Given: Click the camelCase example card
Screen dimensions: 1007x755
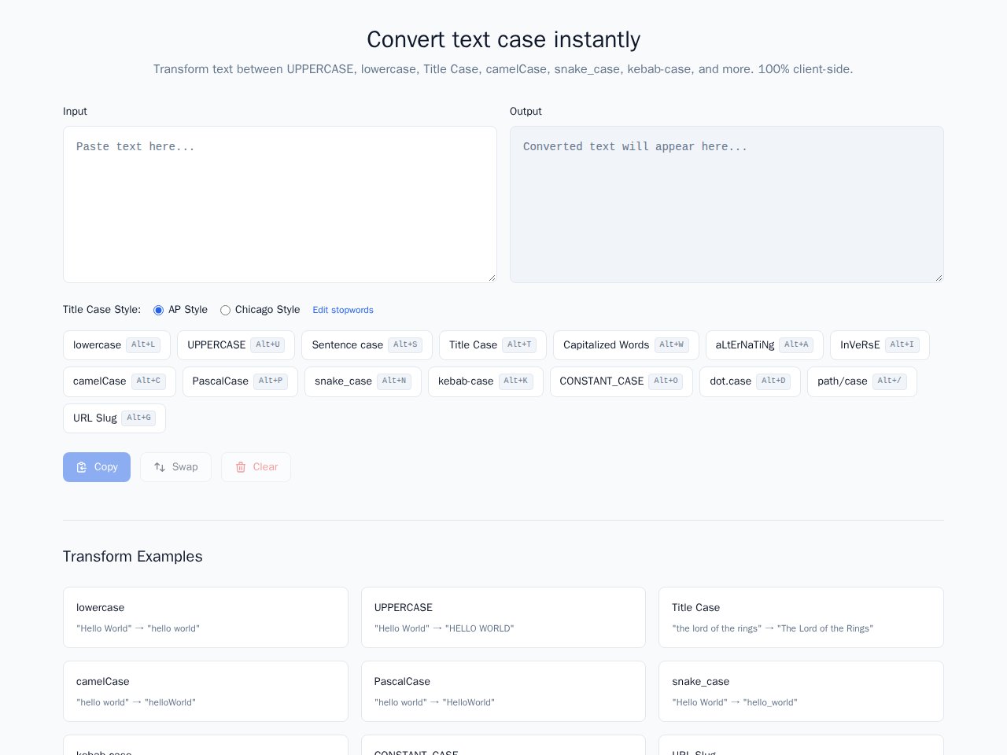Looking at the screenshot, I should pyautogui.click(x=205, y=691).
